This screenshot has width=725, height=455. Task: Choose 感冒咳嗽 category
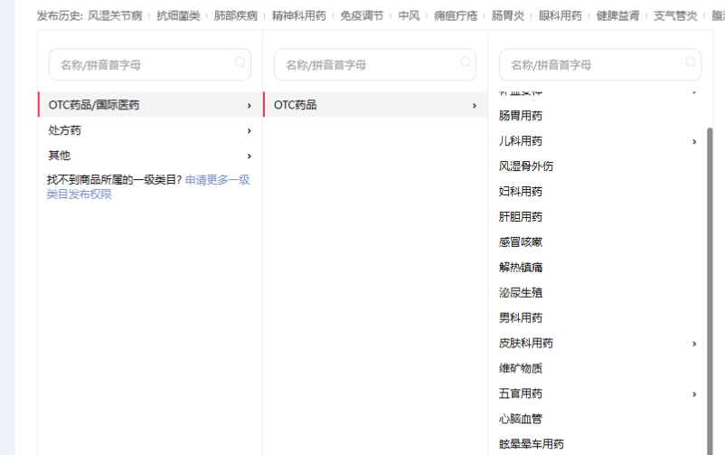coord(521,242)
